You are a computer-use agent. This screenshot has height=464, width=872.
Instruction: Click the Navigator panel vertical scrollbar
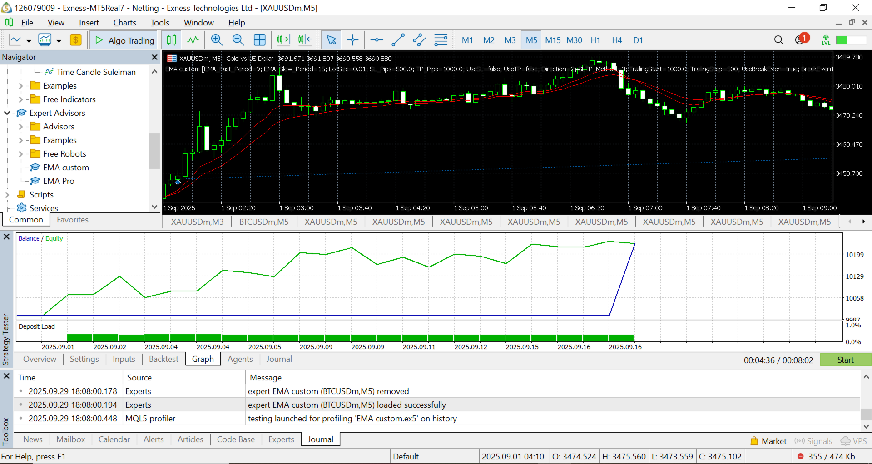click(154, 150)
